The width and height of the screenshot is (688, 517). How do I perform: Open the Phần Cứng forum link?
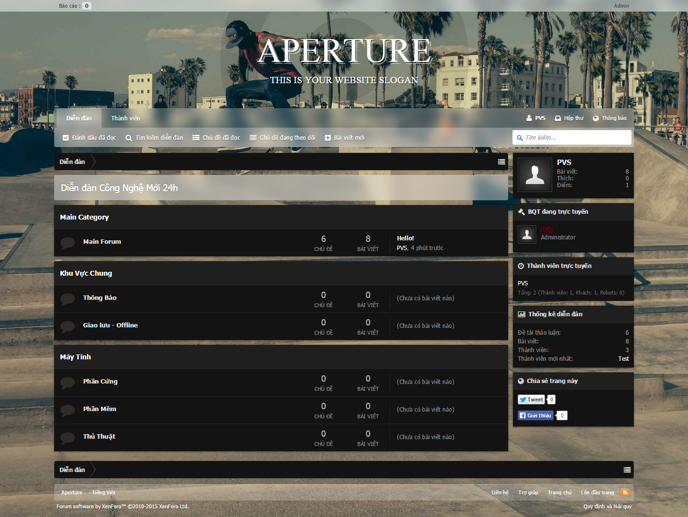point(100,382)
